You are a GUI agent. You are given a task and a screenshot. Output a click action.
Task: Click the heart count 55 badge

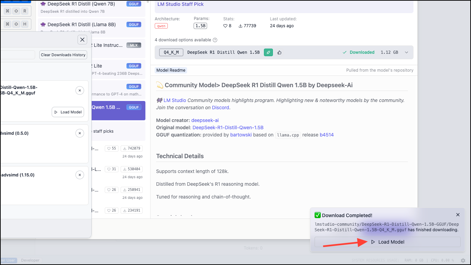(112, 149)
